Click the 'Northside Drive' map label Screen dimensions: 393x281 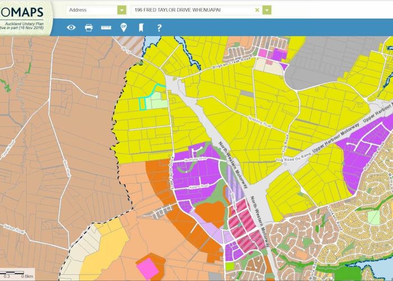pos(195,159)
